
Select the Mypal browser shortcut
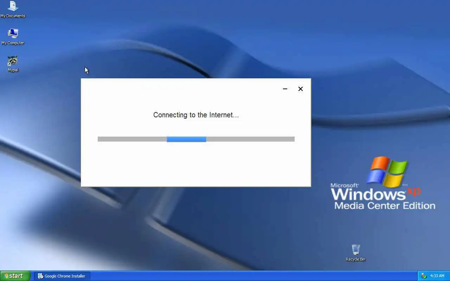click(x=13, y=64)
